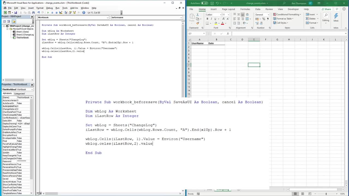
Task: Click Comma Style in Number group
Action: (268, 19)
